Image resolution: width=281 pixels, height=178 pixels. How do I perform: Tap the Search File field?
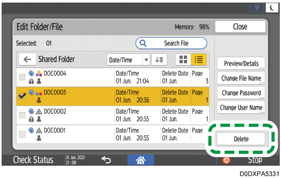coord(171,43)
